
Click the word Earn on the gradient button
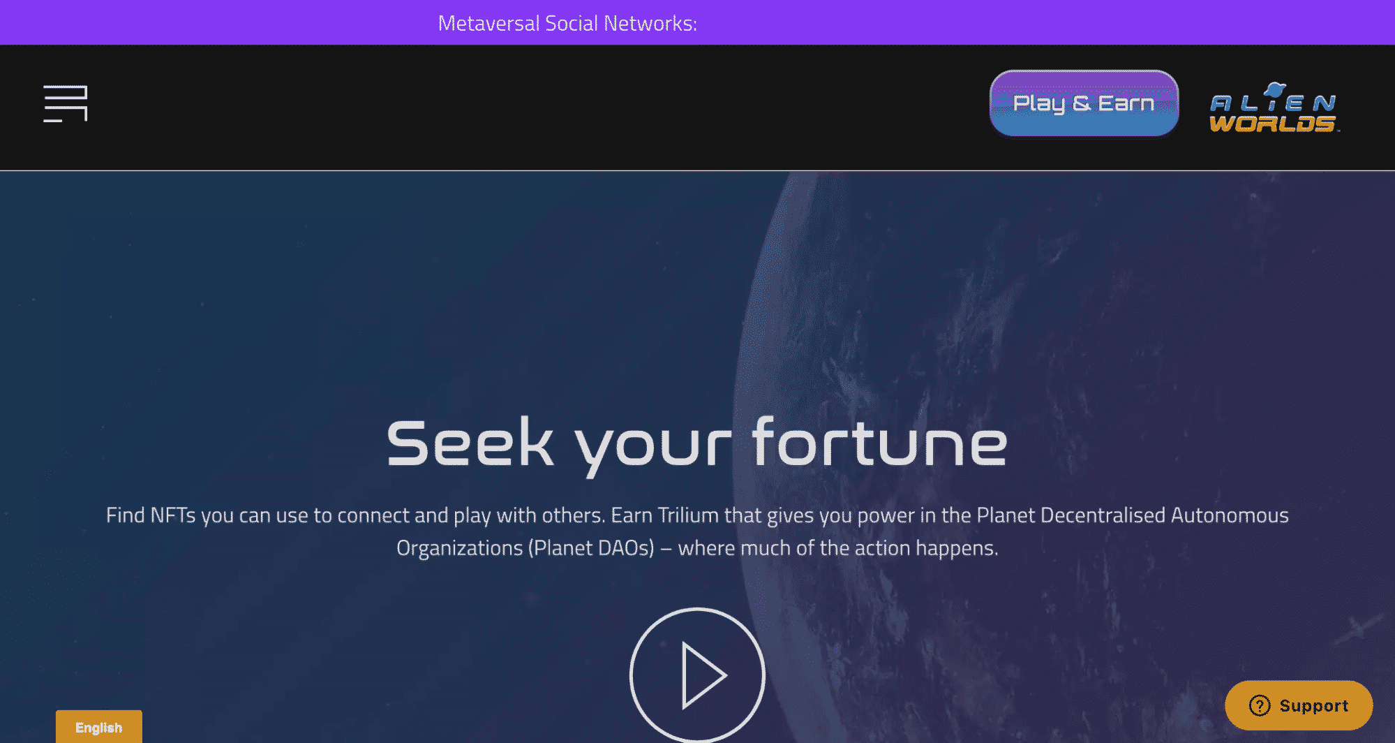click(x=1126, y=103)
